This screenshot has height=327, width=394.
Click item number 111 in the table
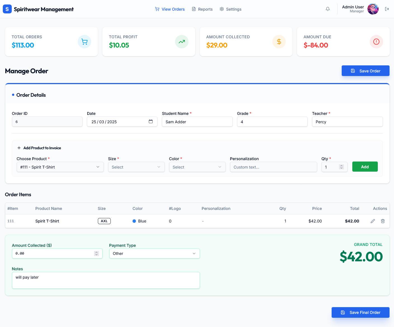coord(11,221)
